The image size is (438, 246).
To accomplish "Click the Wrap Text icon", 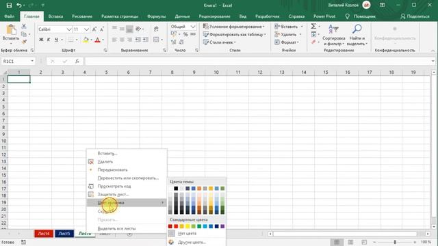I will pyautogui.click(x=156, y=29).
